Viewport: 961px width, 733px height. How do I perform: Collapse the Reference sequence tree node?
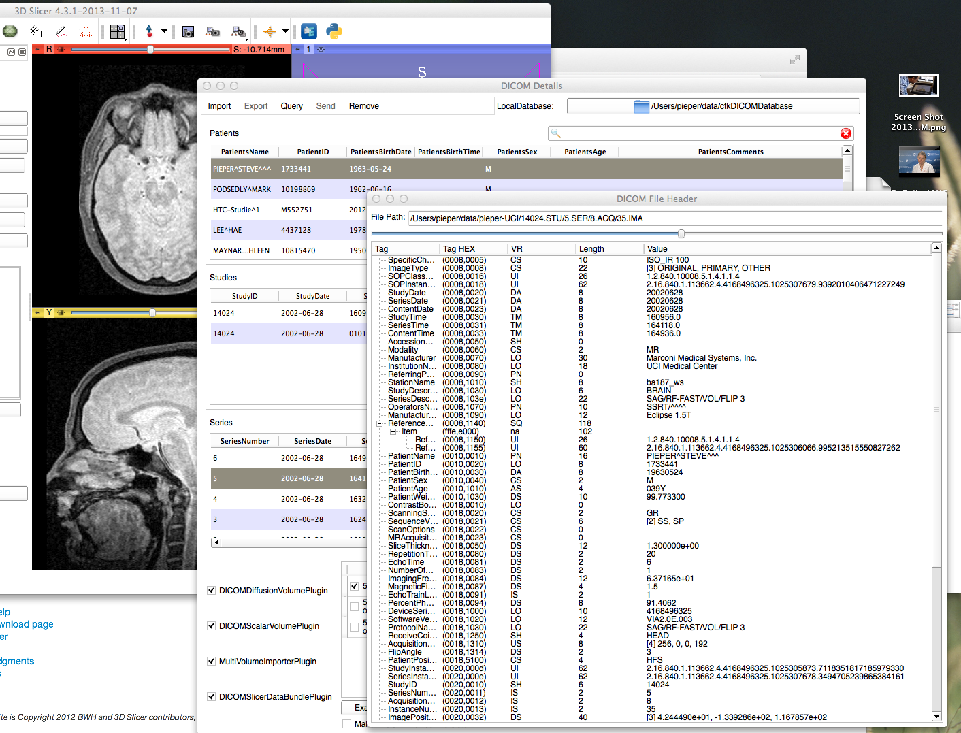[x=379, y=424]
